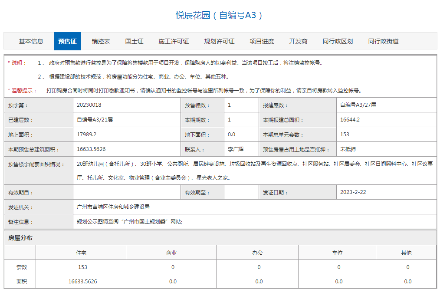
Task: Open the 施工许可证 tab
Action: pyautogui.click(x=173, y=41)
